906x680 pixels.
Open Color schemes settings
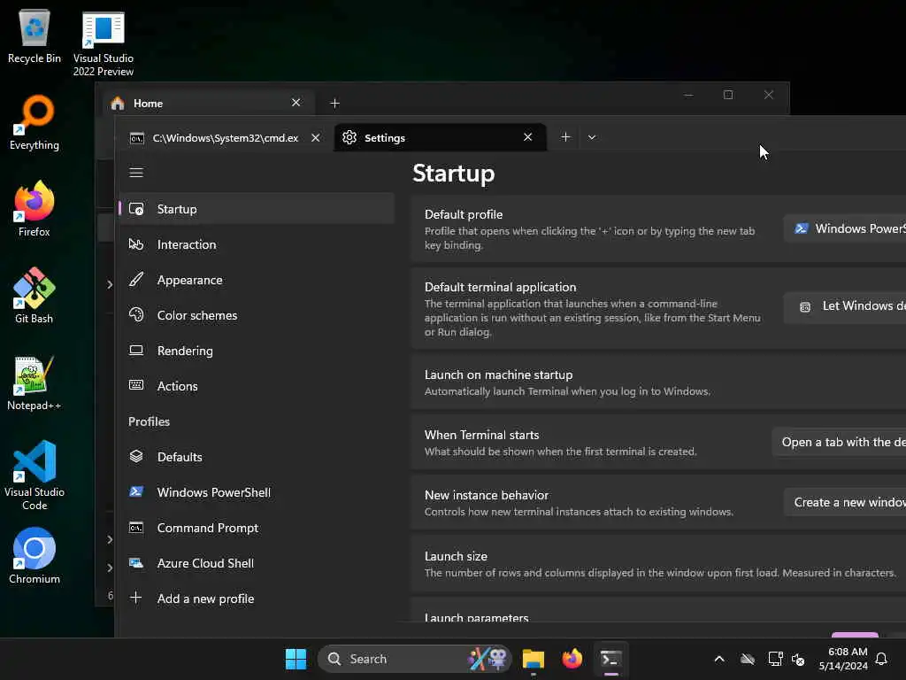coord(257,315)
